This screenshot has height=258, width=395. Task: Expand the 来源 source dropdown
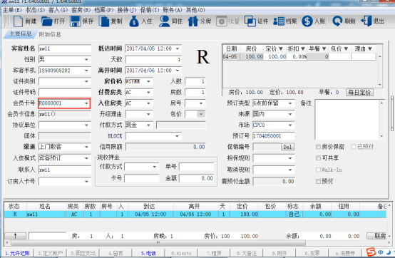pos(290,114)
